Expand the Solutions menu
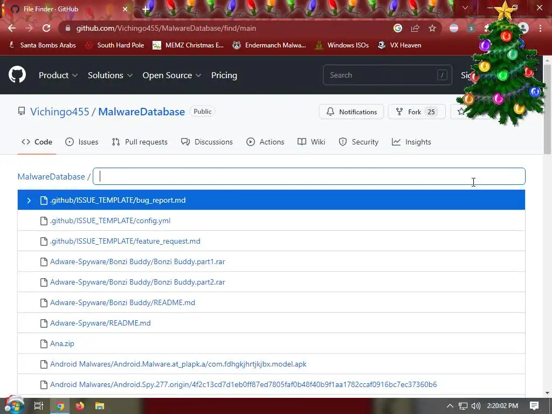The height and width of the screenshot is (414, 552). [x=110, y=75]
